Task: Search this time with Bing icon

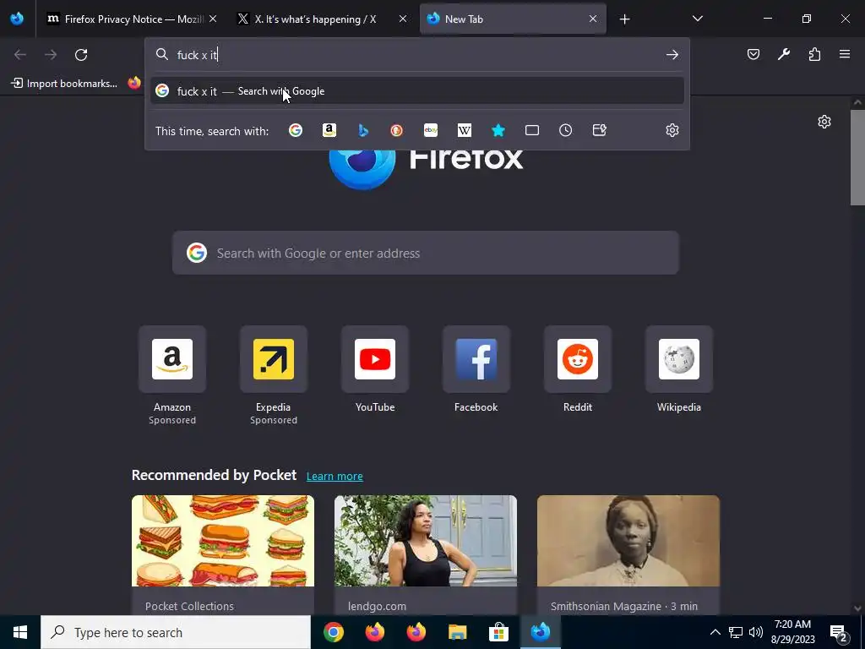Action: point(363,130)
